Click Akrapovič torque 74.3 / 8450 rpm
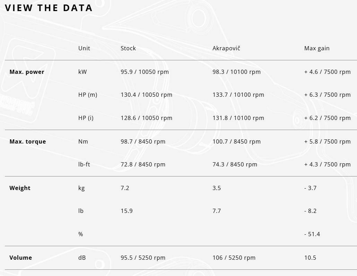Screen dimensions: 357x276 [235, 164]
